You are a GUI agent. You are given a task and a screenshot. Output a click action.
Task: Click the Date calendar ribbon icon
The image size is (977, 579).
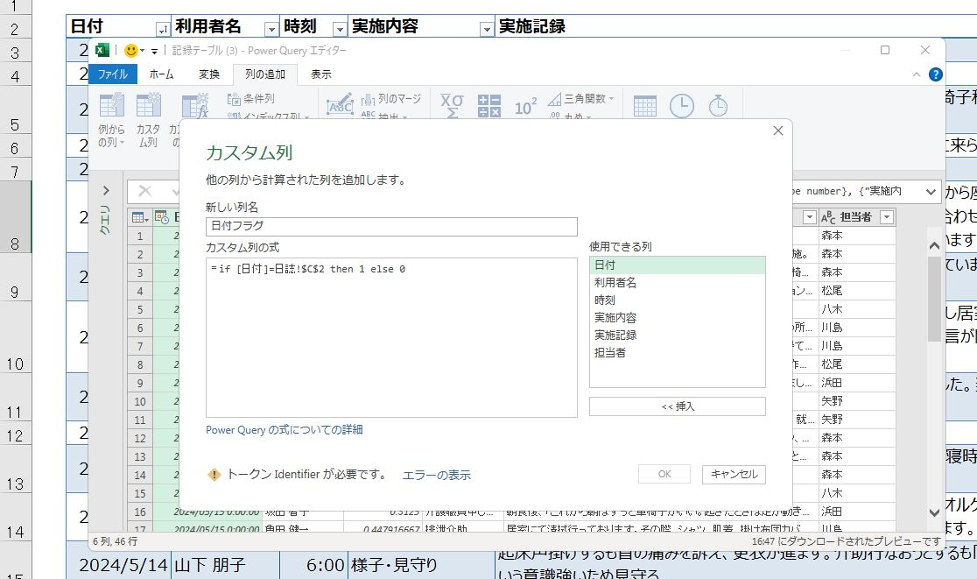click(x=645, y=106)
